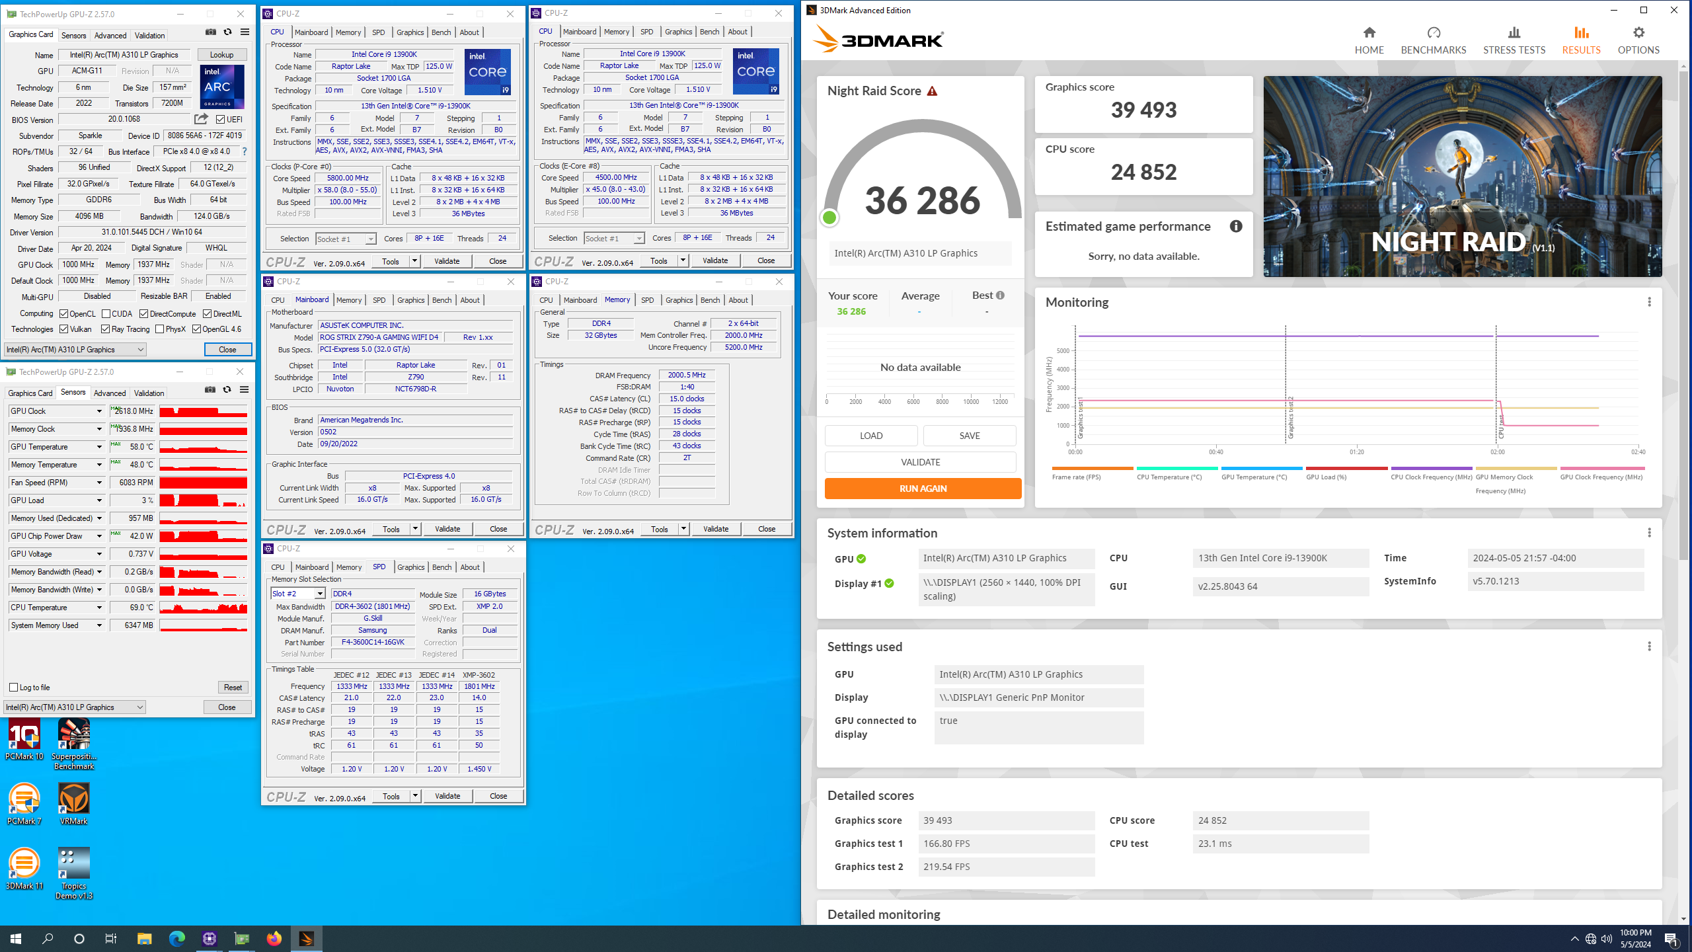Open GPU selection dropdown in GPU-Z Sensors window
This screenshot has height=952, width=1692.
point(75,707)
